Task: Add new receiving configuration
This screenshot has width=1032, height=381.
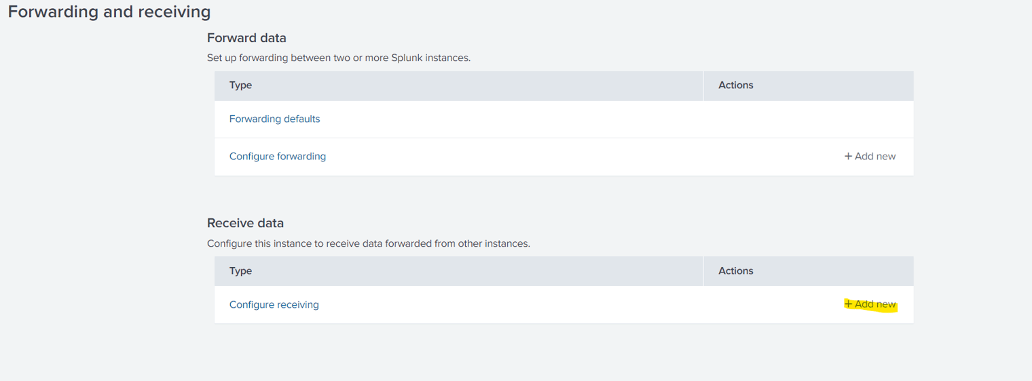Action: point(870,304)
